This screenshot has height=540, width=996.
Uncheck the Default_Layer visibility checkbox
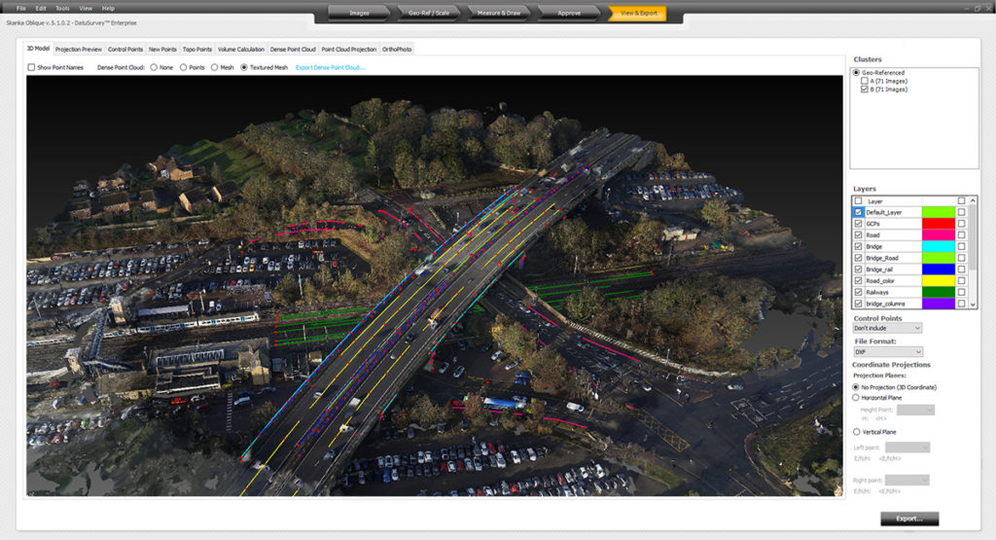click(858, 212)
